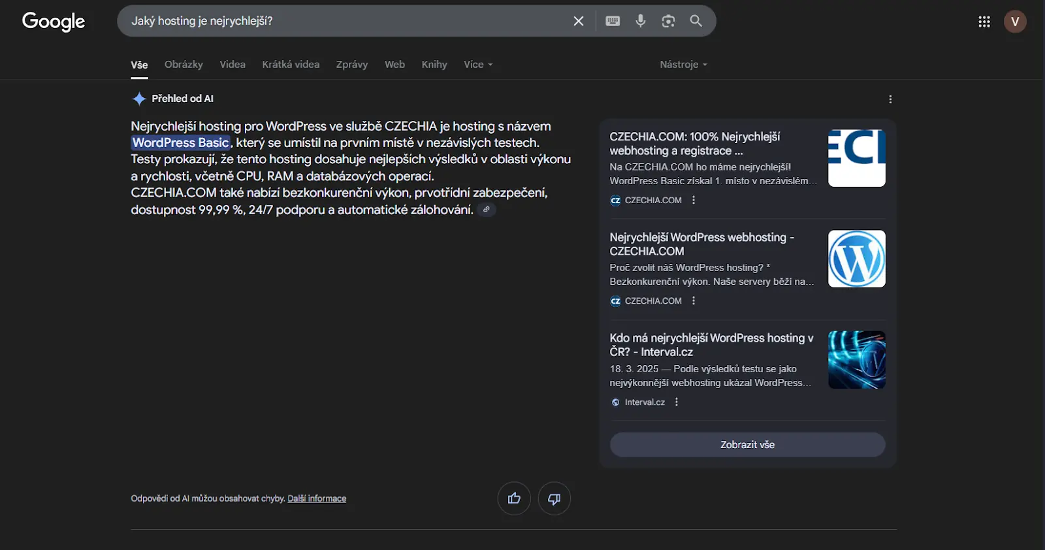Screen dimensions: 1045x550
Task: Open AI overview three-dot options menu
Action: click(x=890, y=99)
